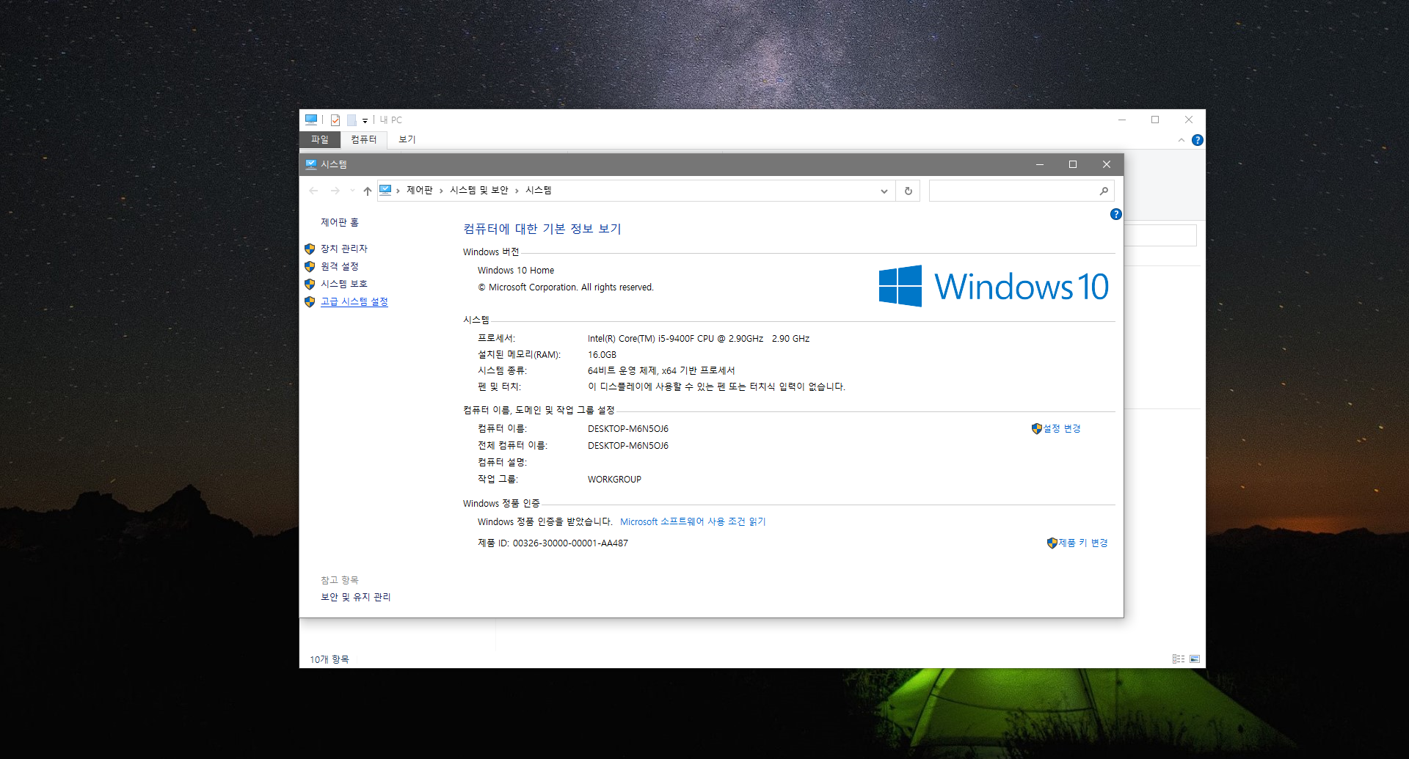This screenshot has height=759, width=1409.
Task: Click the New folder quick access icon
Action: pyautogui.click(x=352, y=120)
